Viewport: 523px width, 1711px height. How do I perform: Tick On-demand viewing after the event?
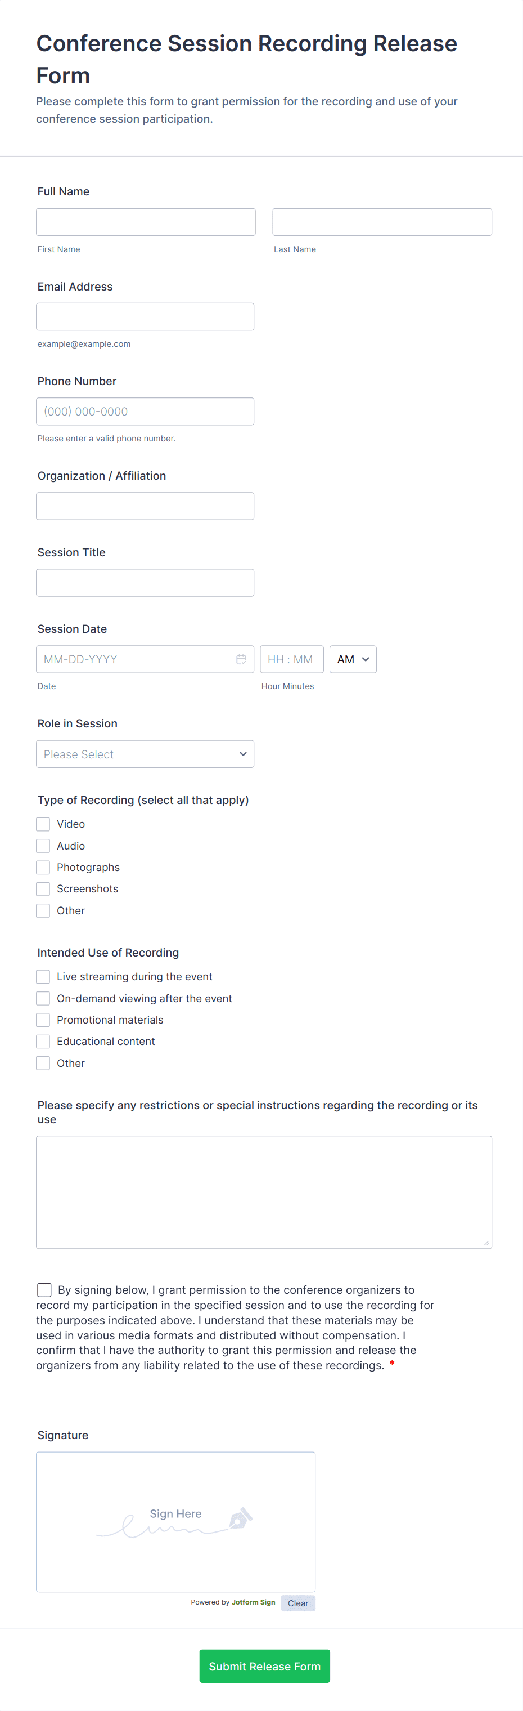click(x=43, y=998)
